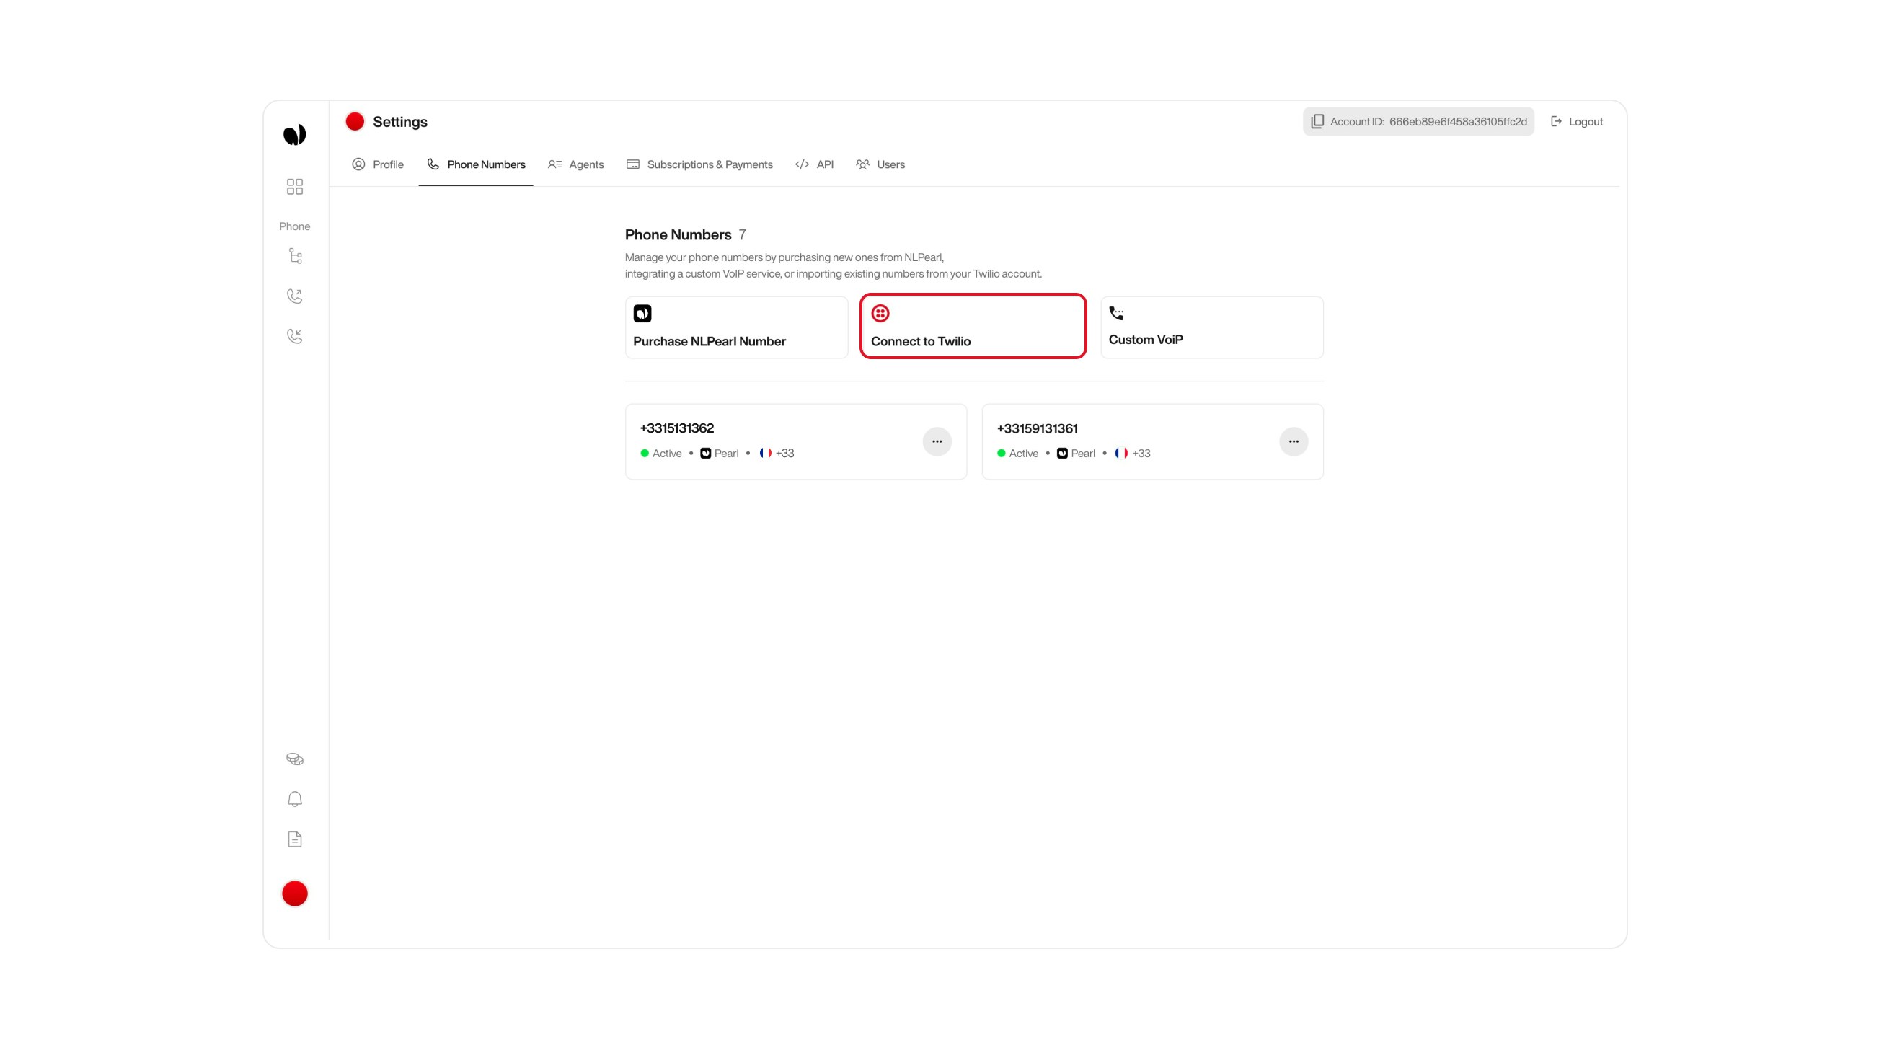Viewport: 1892px width, 1050px height.
Task: Switch to the Agents tab
Action: [x=577, y=164]
